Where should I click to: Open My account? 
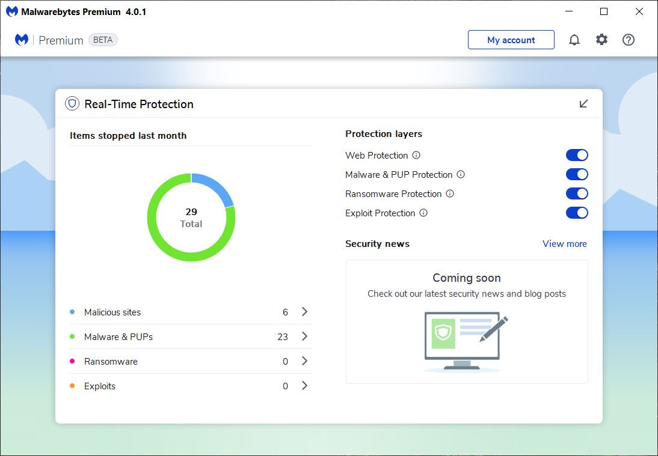coord(511,40)
